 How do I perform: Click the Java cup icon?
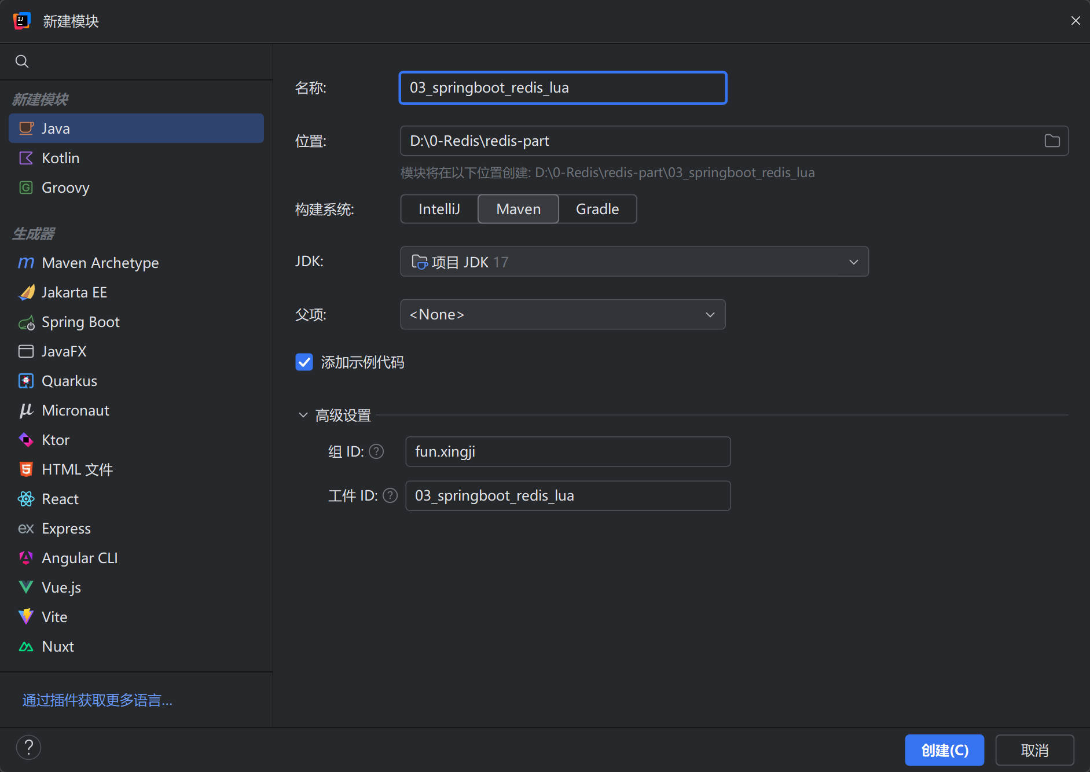[x=26, y=128]
